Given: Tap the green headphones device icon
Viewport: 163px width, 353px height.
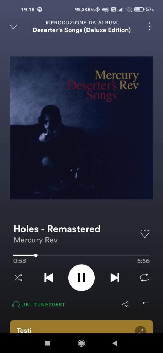Looking at the screenshot, I should point(16,305).
